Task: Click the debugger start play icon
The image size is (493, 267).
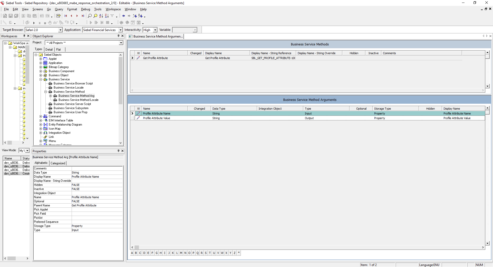Action: coord(34,23)
